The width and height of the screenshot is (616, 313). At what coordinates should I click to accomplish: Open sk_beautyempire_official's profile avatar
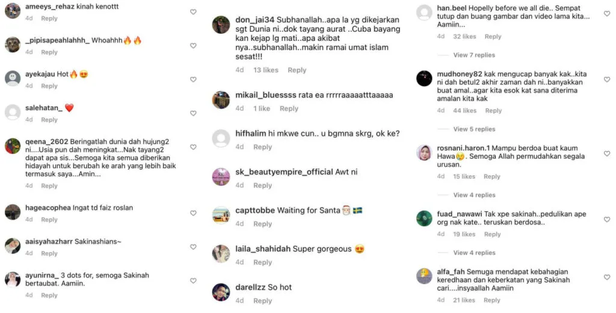(x=221, y=177)
